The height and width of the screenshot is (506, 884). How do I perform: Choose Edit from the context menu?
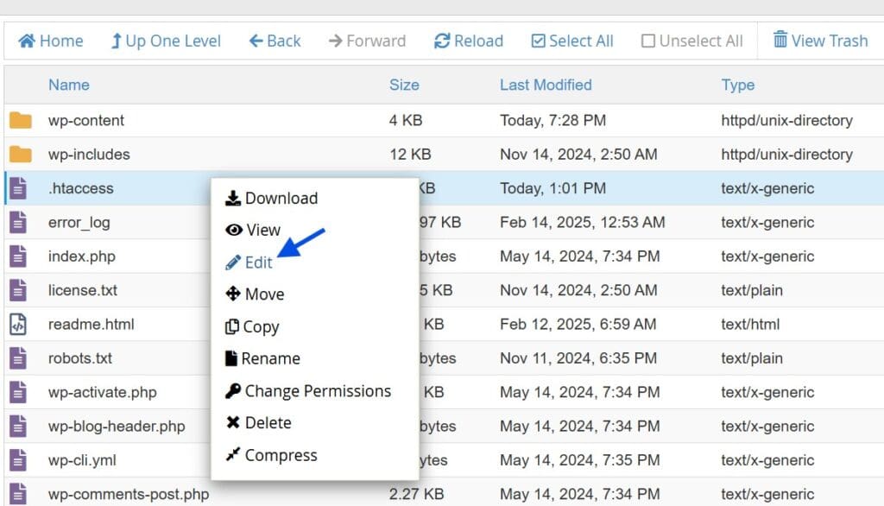(x=249, y=262)
